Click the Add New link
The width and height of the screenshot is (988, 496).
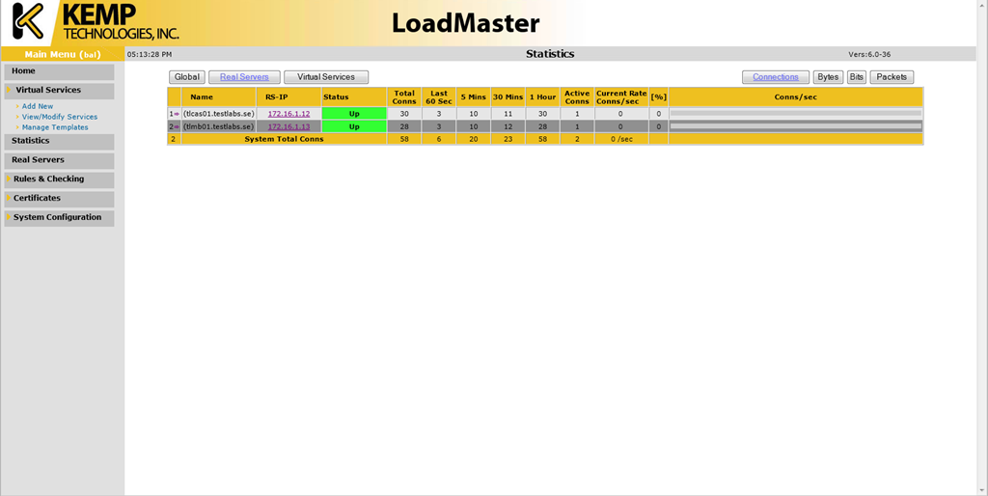pyautogui.click(x=38, y=106)
